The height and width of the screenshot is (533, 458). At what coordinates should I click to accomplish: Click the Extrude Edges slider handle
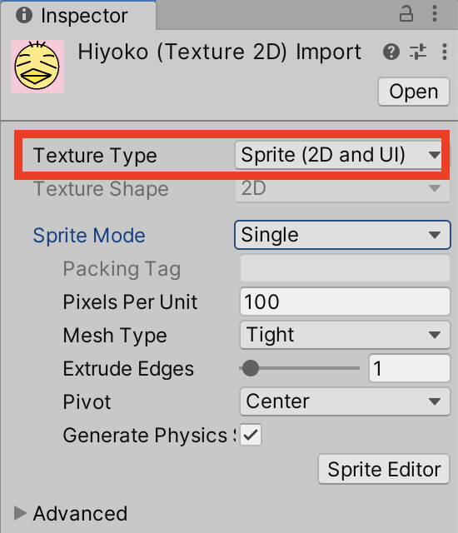(251, 368)
